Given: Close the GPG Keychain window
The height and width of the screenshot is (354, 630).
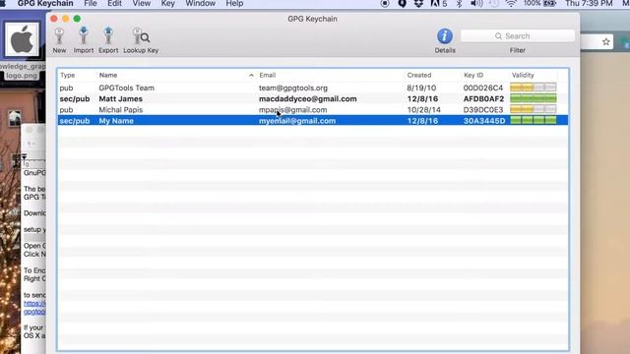Looking at the screenshot, I should click(54, 19).
